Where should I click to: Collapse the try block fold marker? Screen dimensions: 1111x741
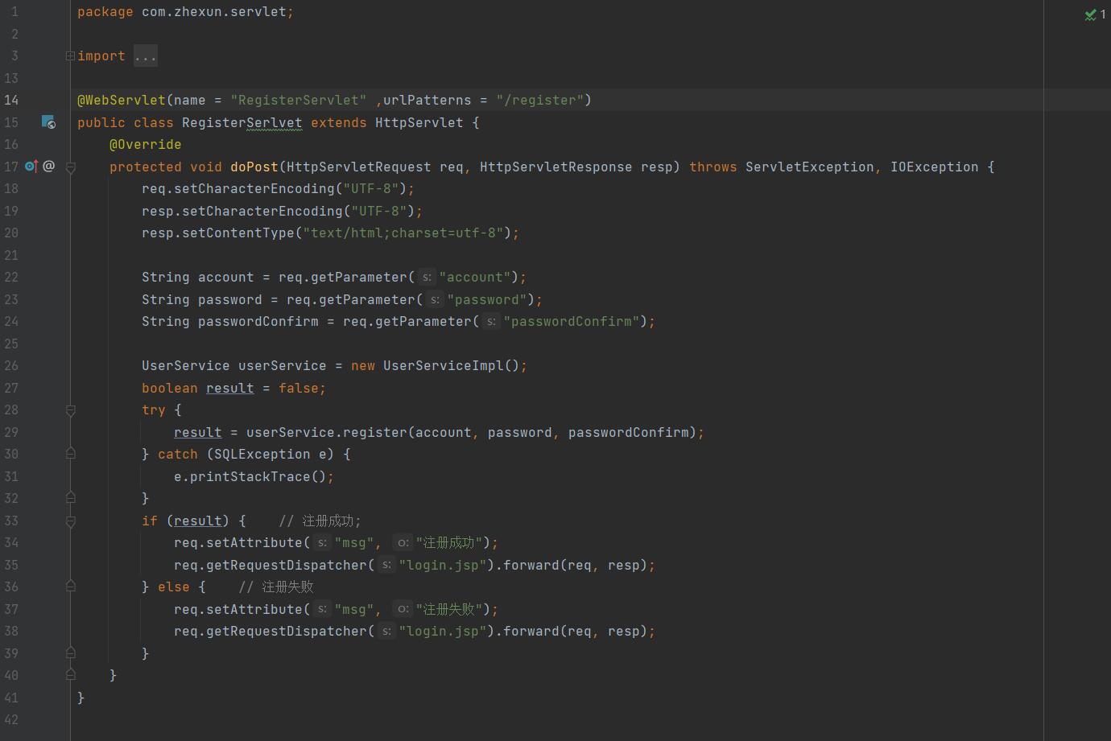[70, 410]
